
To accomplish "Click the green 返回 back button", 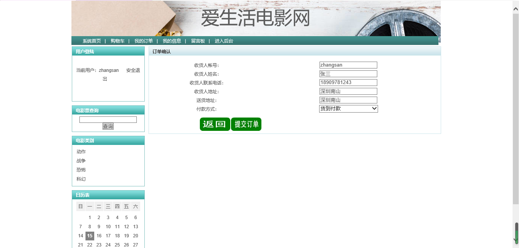I will tap(215, 124).
